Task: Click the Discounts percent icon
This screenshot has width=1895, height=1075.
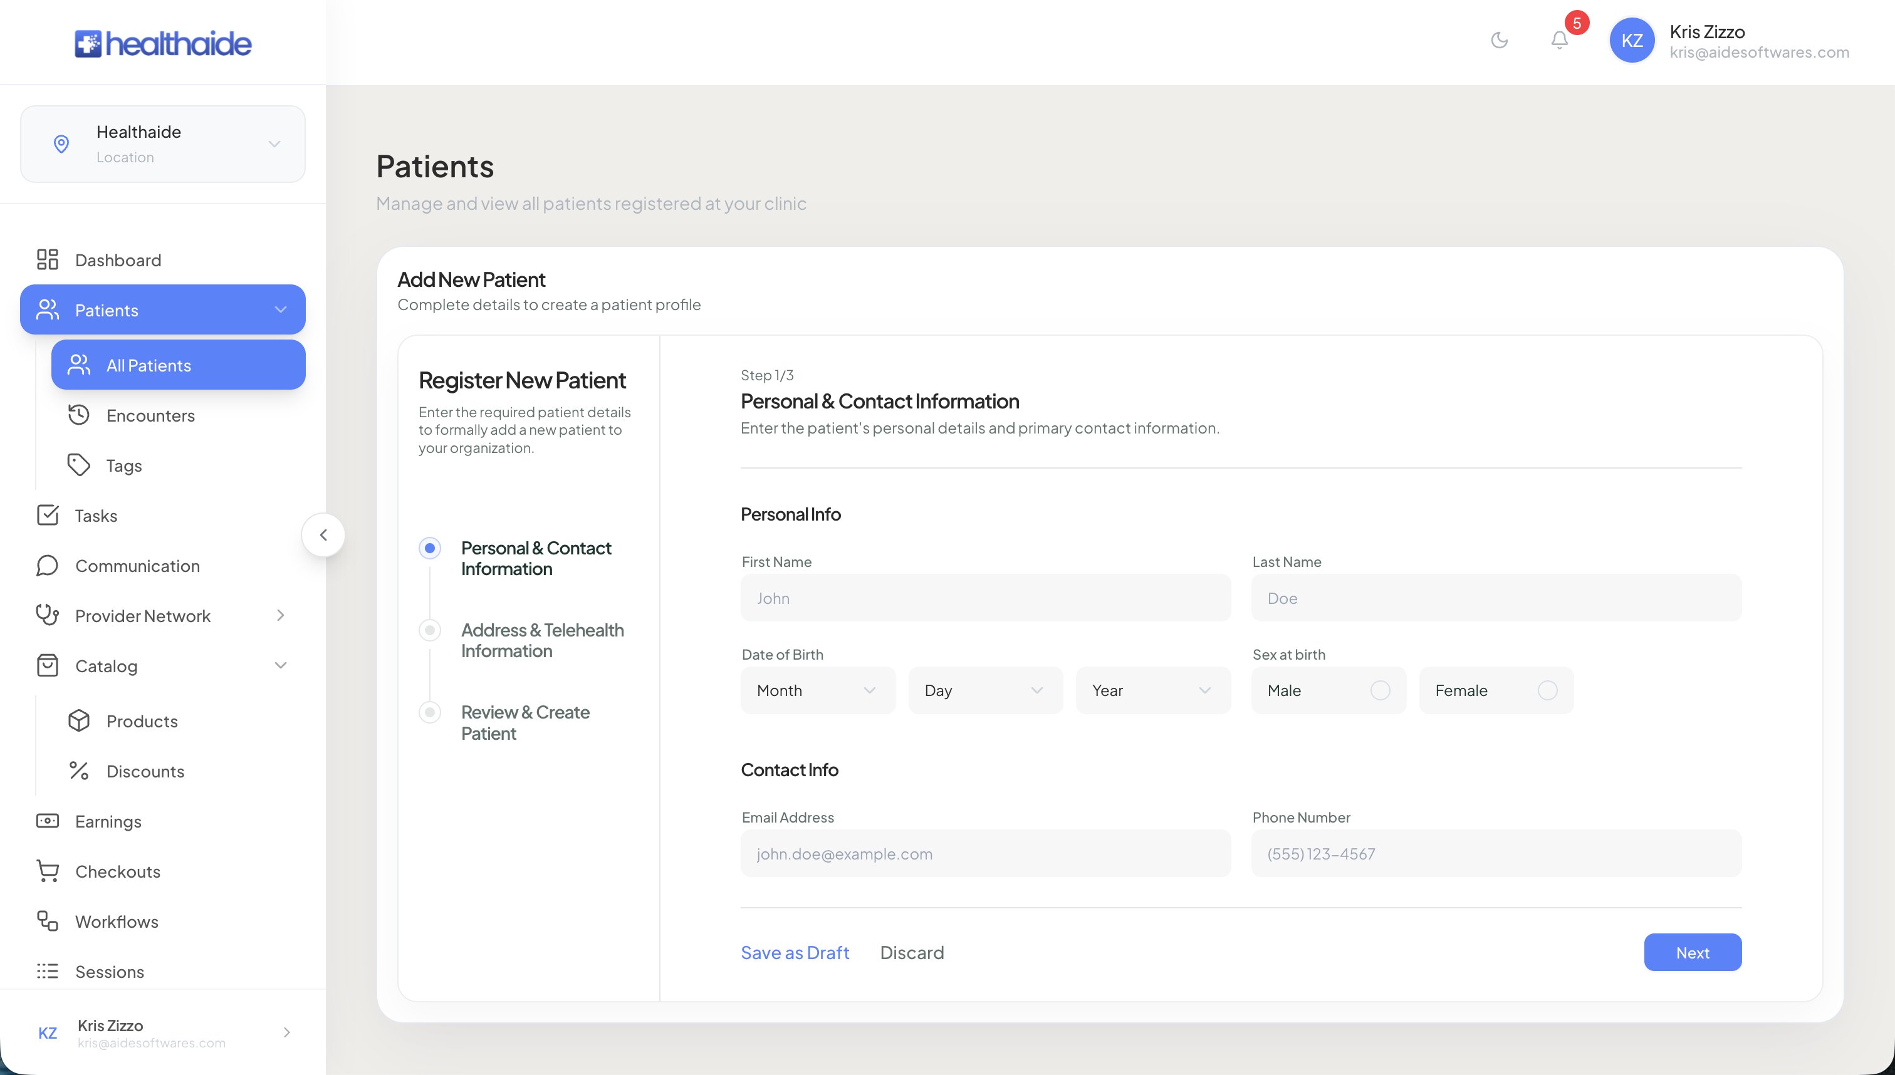Action: [78, 771]
